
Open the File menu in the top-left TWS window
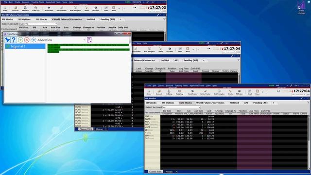click(5, 2)
